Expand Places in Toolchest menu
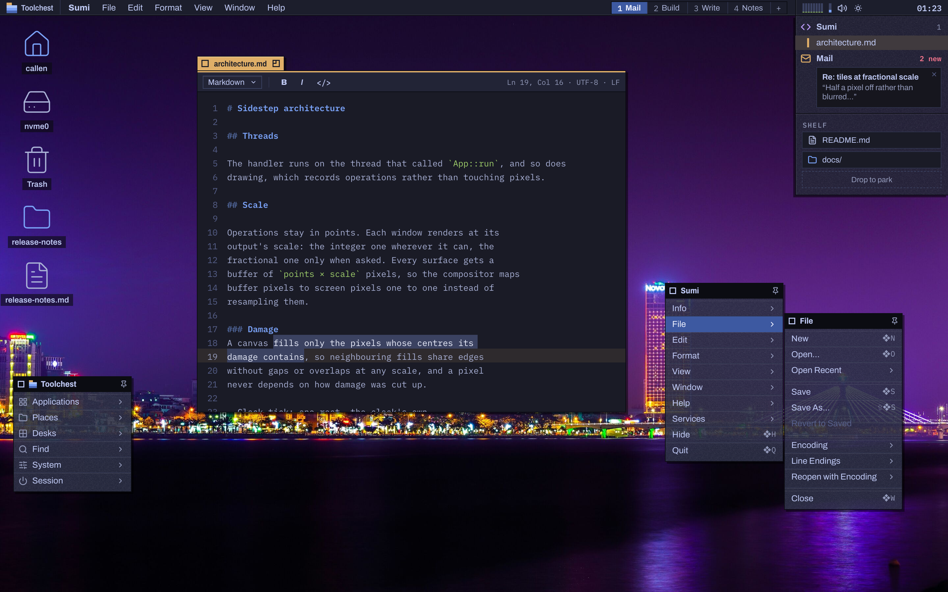948x592 pixels. coord(72,417)
